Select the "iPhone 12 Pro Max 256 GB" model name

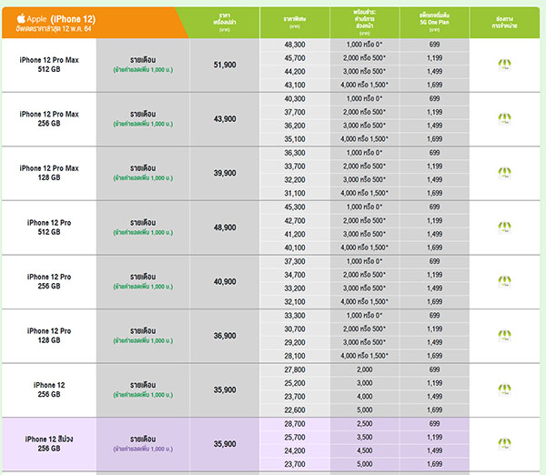point(49,118)
